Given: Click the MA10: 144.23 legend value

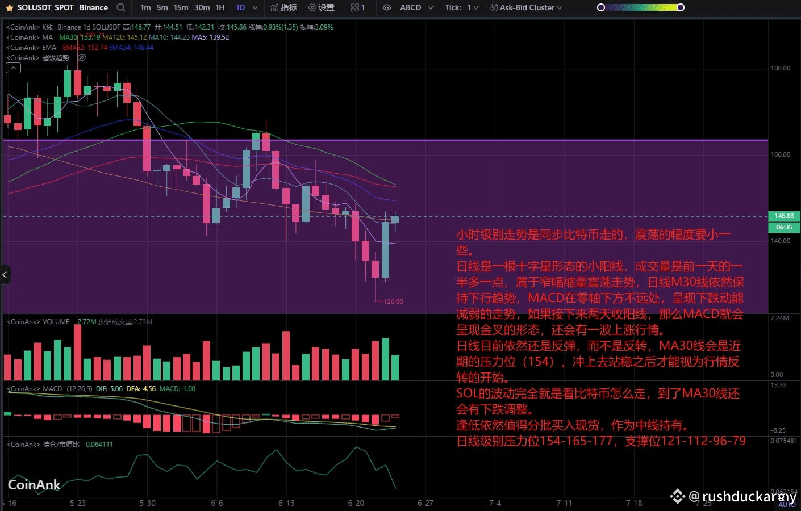Looking at the screenshot, I should 169,37.
